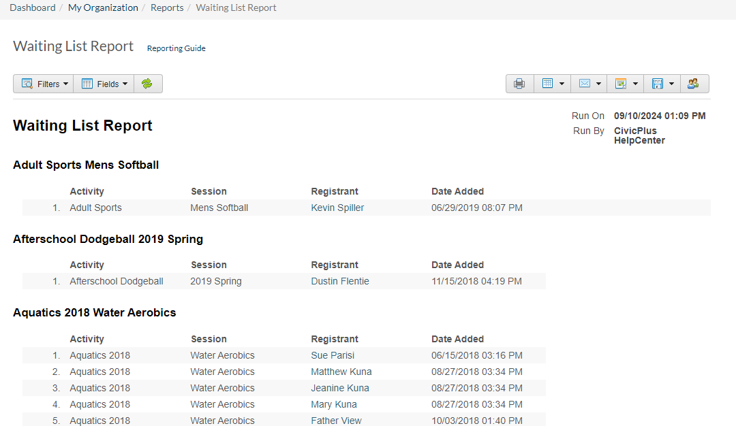Open My Organization breadcrumb
The height and width of the screenshot is (426, 736).
click(104, 8)
